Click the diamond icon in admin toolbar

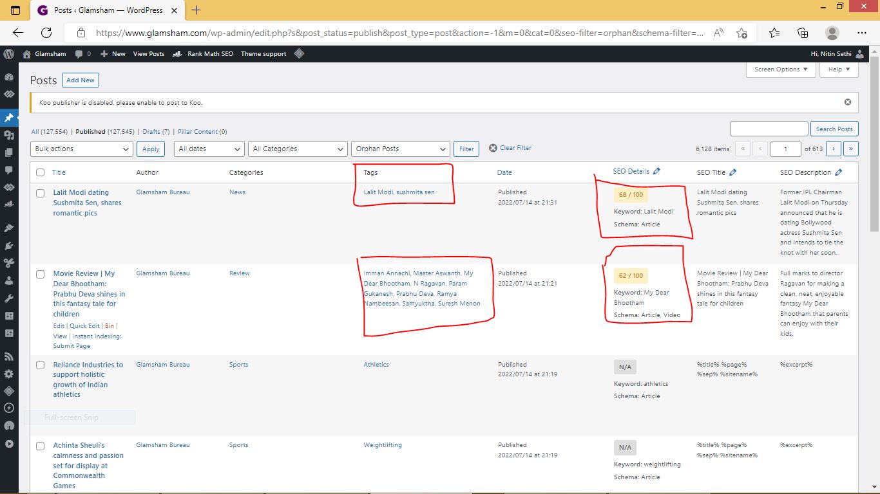[x=299, y=54]
